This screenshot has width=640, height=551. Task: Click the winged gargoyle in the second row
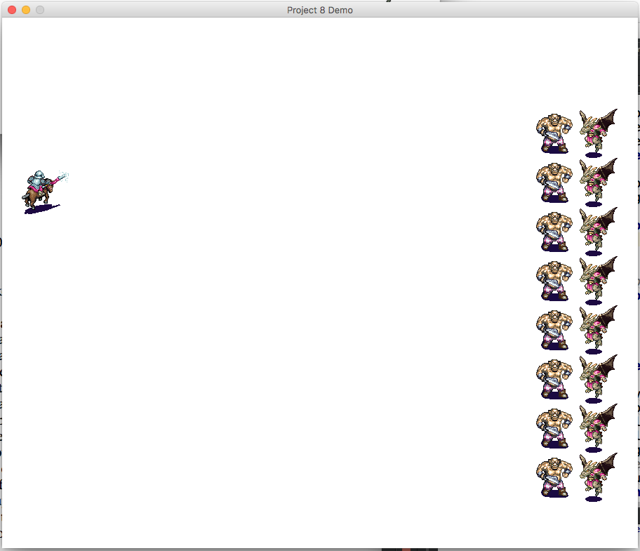(x=598, y=182)
